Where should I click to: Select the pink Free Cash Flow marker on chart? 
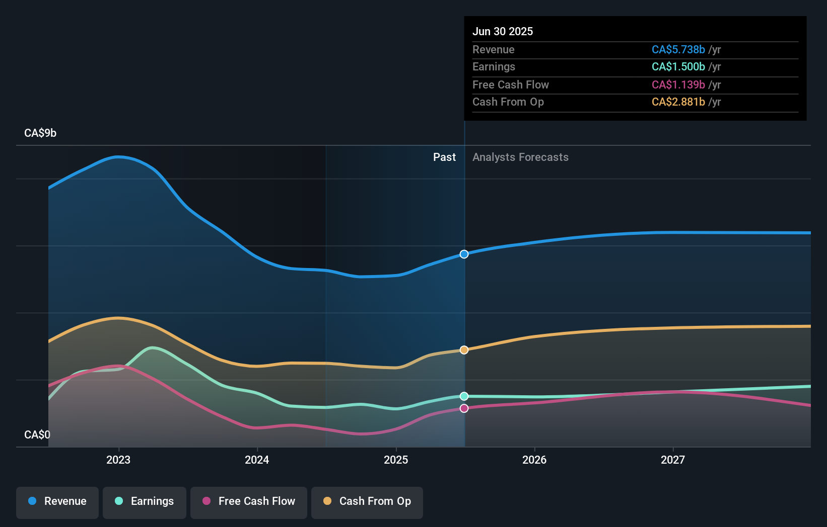[463, 408]
